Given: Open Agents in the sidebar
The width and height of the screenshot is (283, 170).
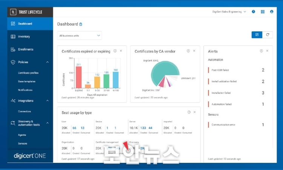Looking at the screenshot, I should (x=22, y=135).
